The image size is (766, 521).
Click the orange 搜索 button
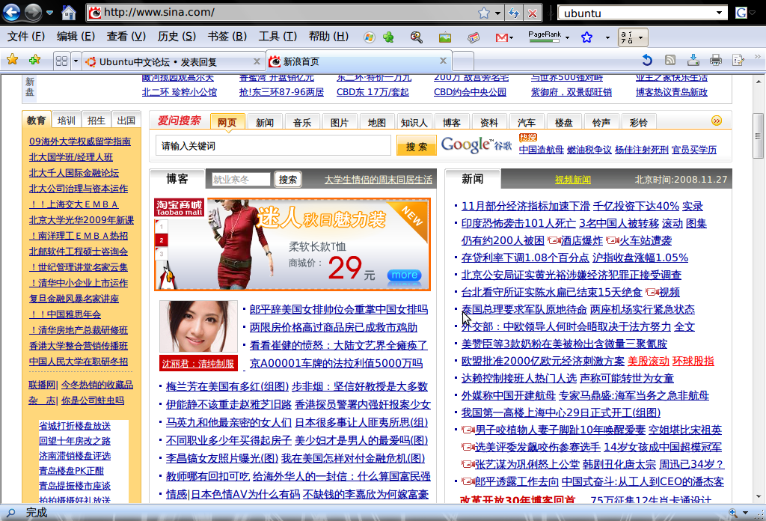point(416,146)
